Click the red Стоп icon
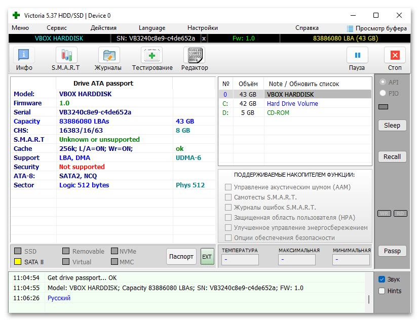The image size is (419, 321). tap(395, 55)
